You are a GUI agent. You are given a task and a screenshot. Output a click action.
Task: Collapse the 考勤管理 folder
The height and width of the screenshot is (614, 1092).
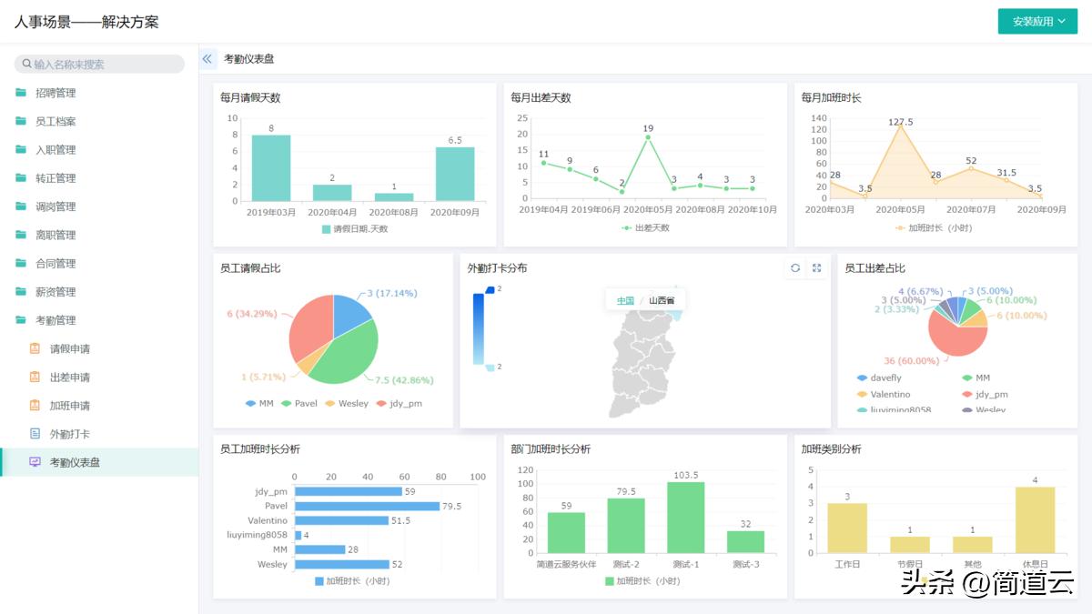55,320
